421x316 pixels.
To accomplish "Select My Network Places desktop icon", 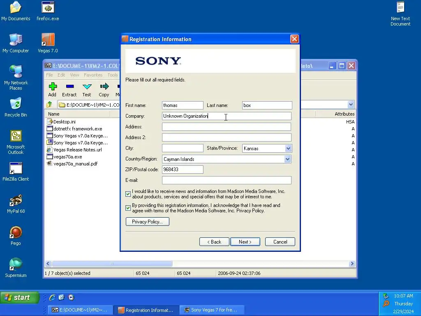I will (16, 78).
